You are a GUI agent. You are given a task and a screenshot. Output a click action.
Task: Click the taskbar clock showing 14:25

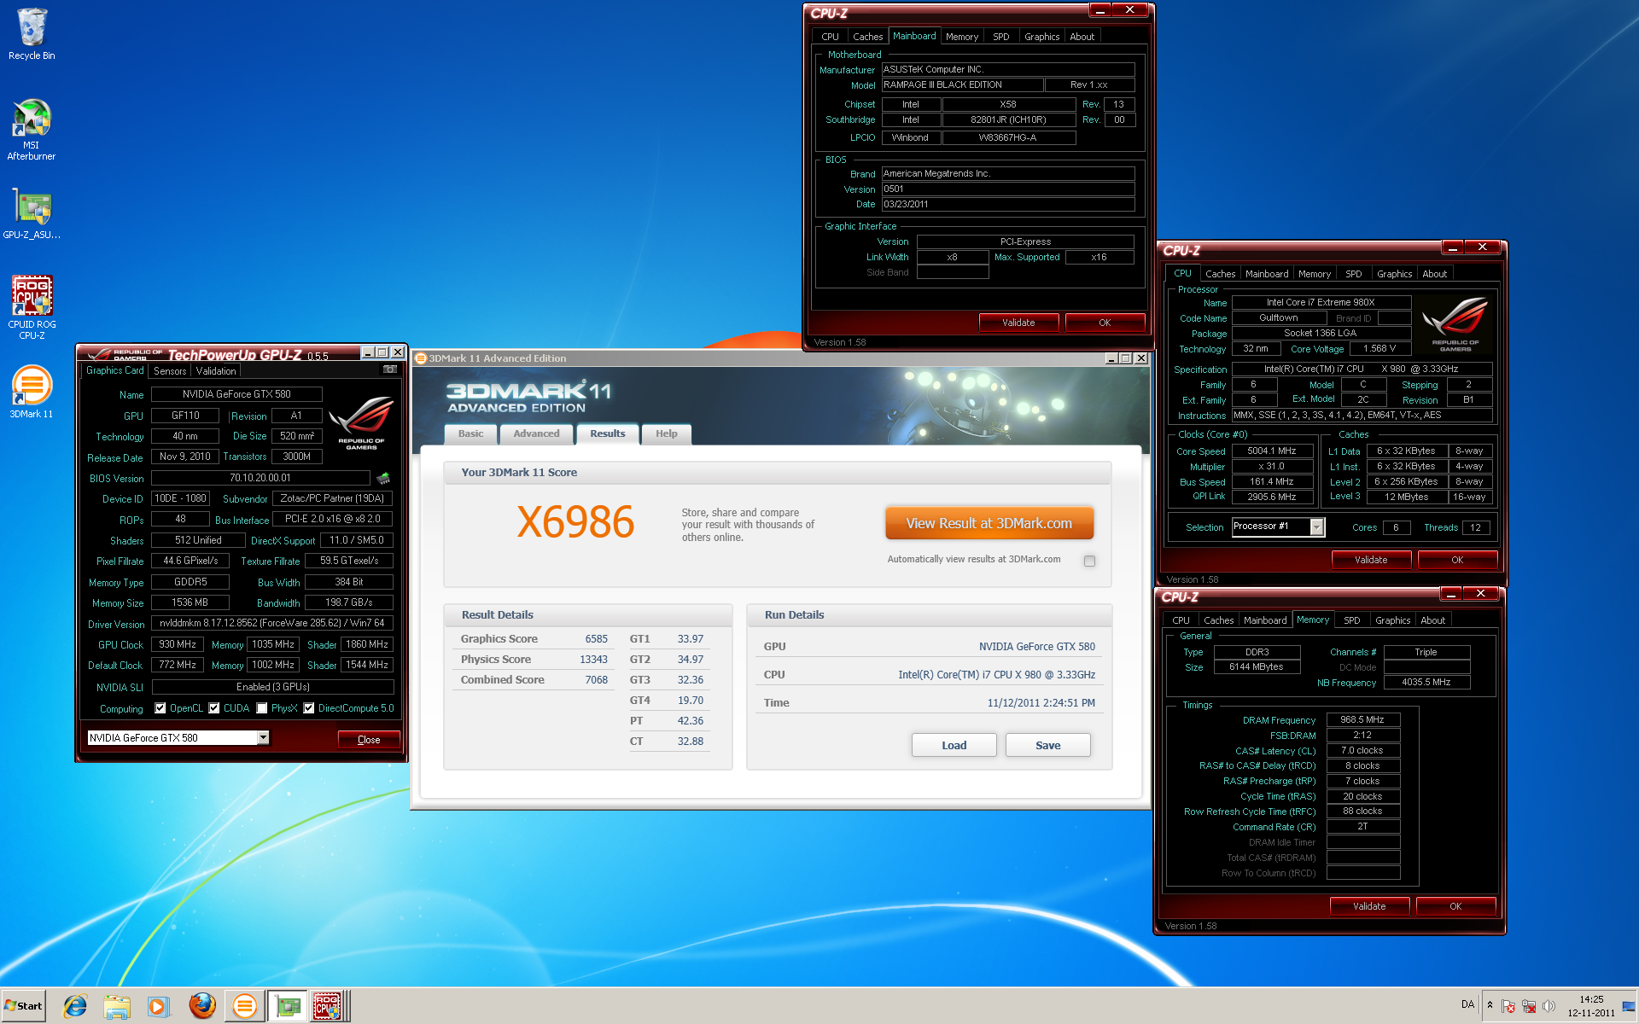point(1590,1006)
